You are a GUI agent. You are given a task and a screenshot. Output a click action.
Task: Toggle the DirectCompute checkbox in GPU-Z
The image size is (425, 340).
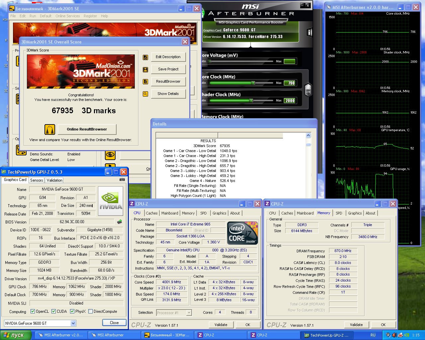90,311
